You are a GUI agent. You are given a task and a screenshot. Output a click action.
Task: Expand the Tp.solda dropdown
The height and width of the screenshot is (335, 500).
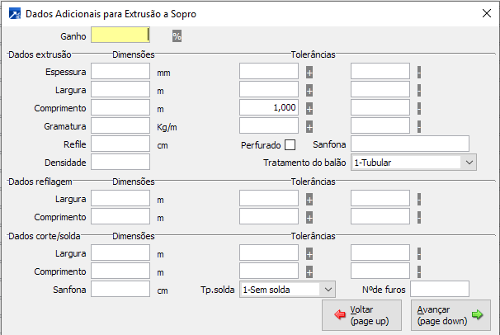pyautogui.click(x=328, y=290)
